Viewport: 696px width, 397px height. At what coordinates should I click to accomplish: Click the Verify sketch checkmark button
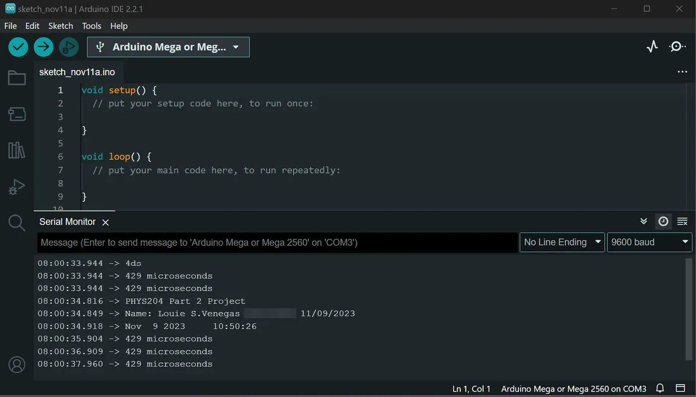click(18, 47)
